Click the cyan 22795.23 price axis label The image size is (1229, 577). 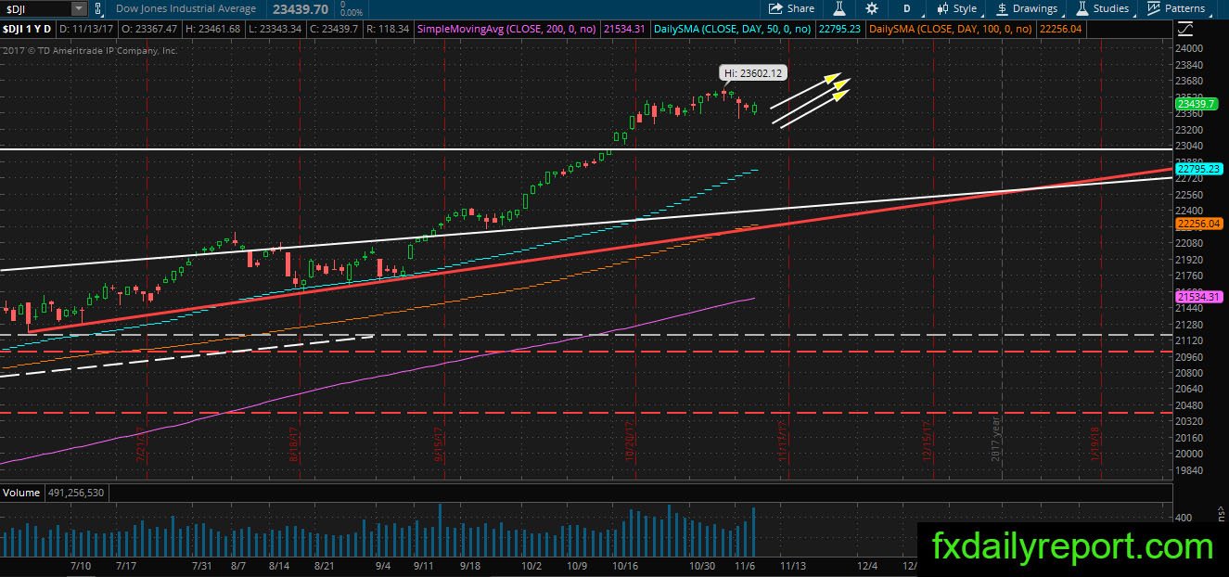click(1200, 170)
